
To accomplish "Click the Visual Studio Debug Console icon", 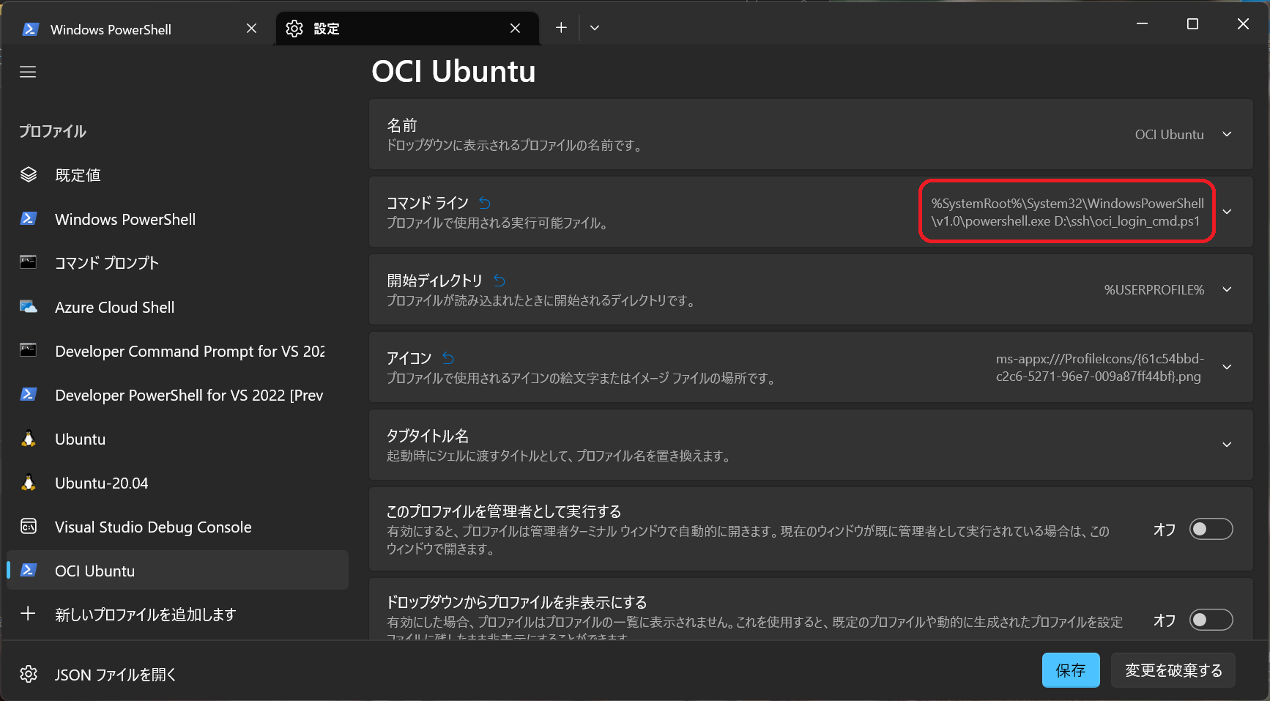I will pyautogui.click(x=29, y=526).
